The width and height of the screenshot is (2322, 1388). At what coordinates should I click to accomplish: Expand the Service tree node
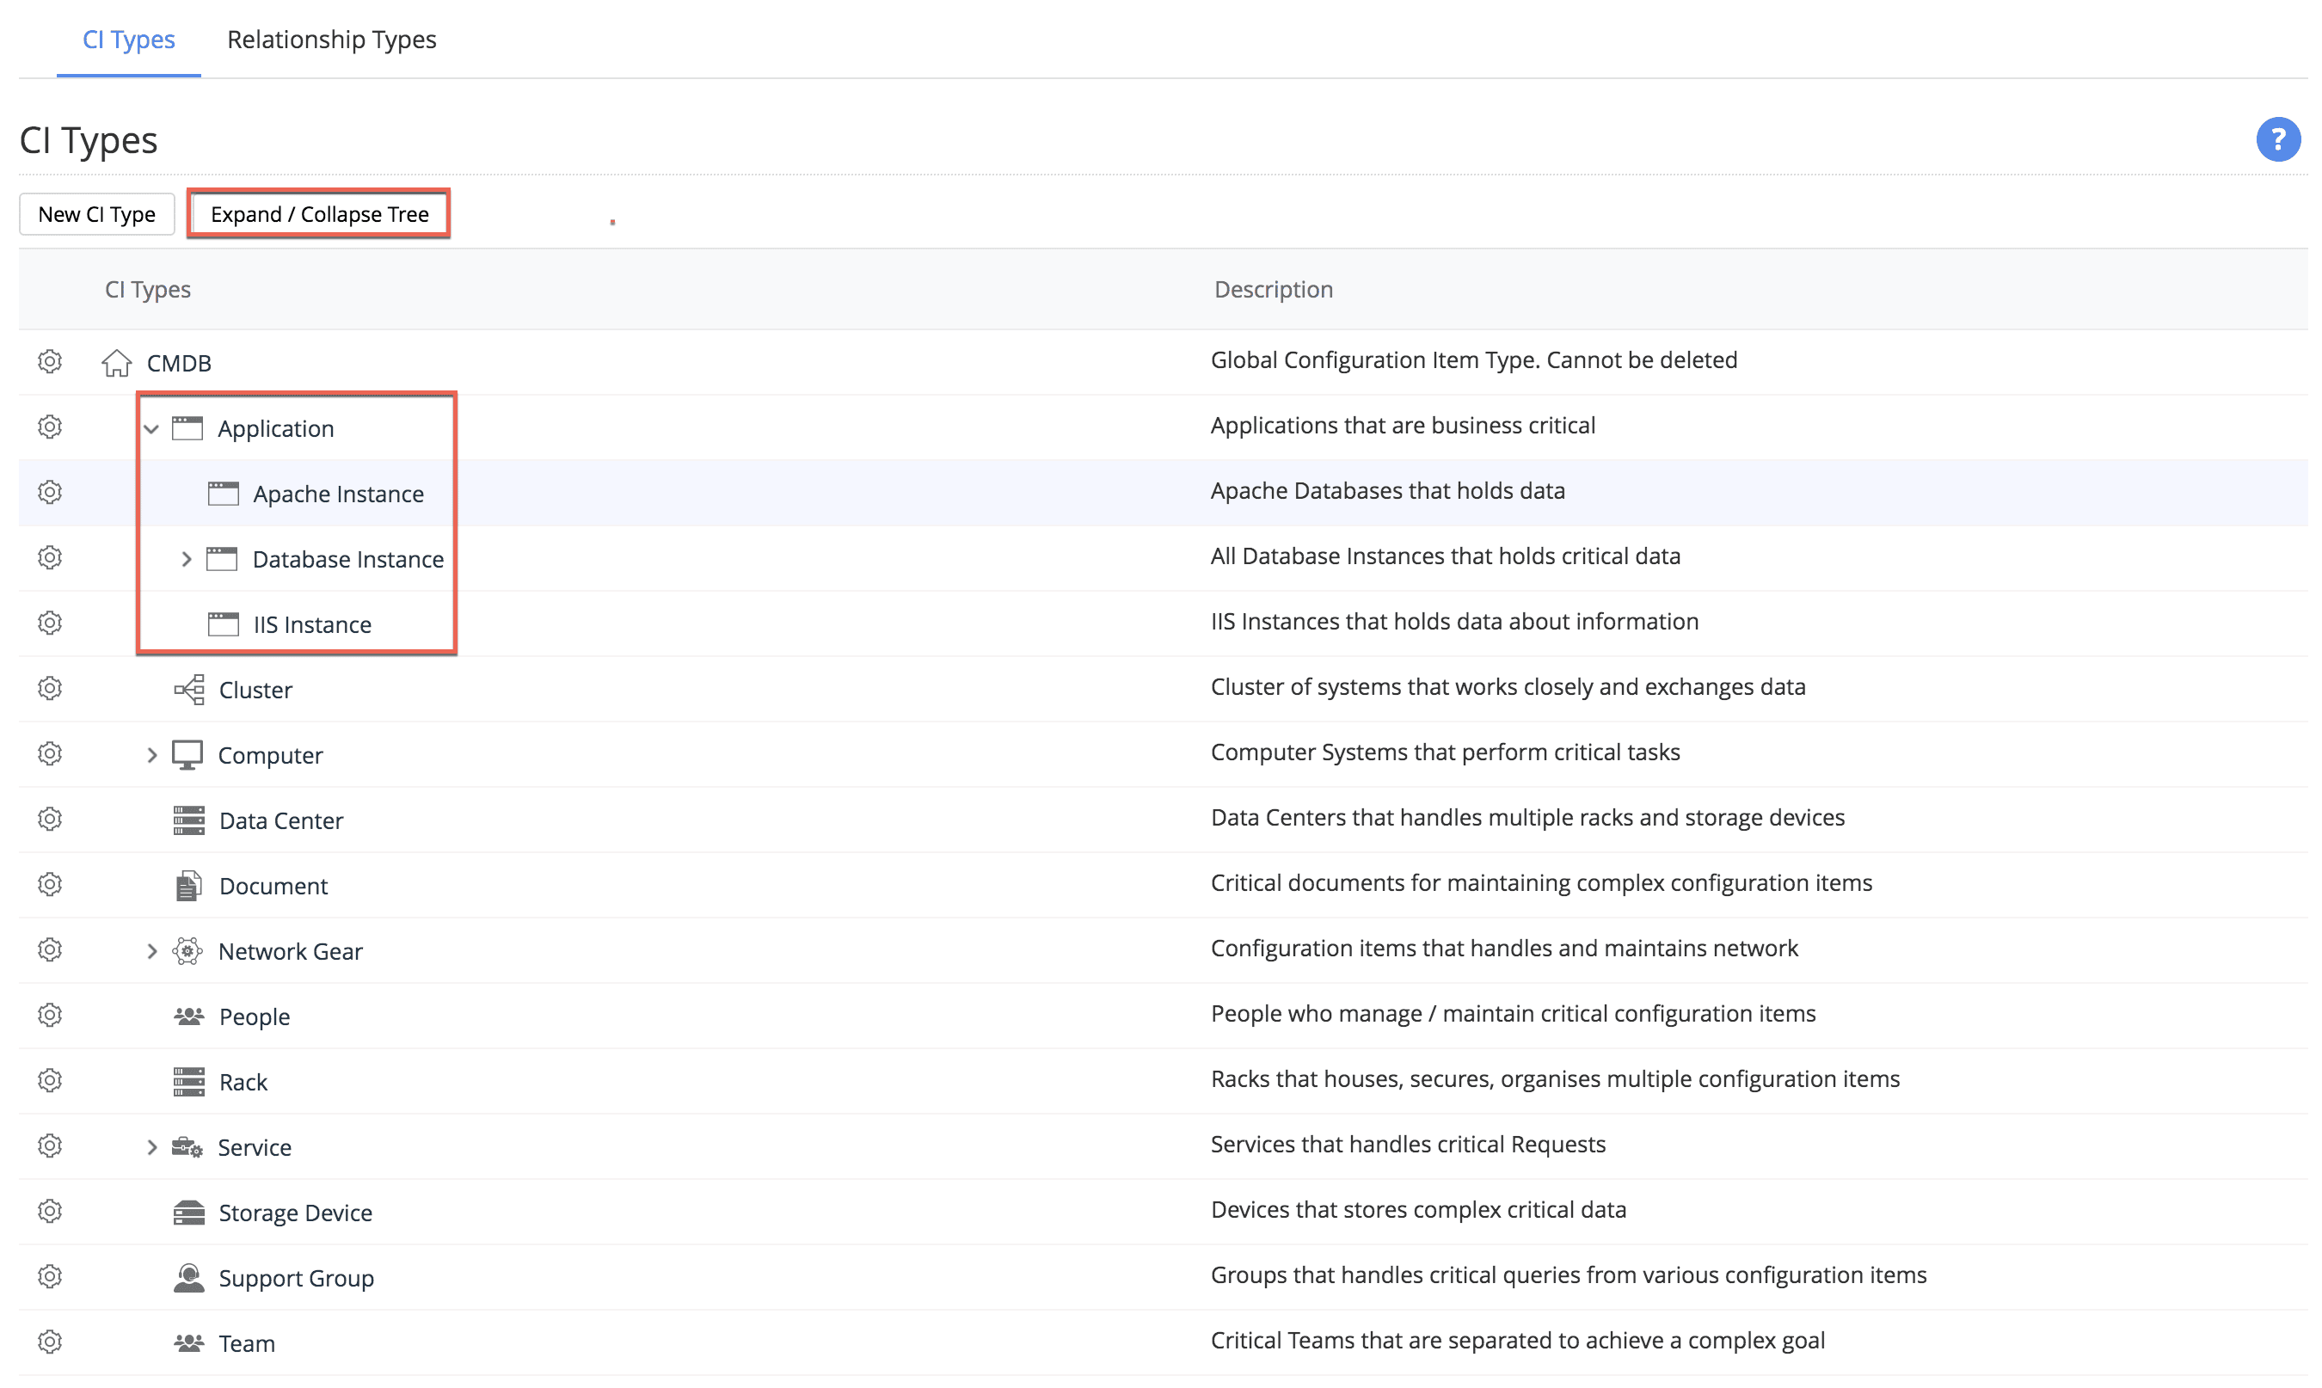click(151, 1146)
